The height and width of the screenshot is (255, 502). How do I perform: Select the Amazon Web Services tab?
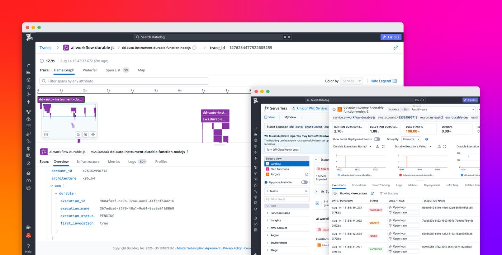coord(309,108)
